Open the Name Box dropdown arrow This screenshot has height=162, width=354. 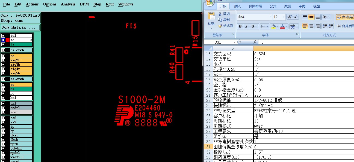click(x=235, y=42)
